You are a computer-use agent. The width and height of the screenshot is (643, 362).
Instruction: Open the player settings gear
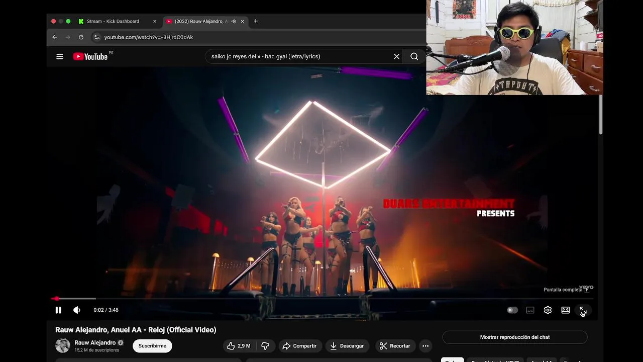(548, 310)
